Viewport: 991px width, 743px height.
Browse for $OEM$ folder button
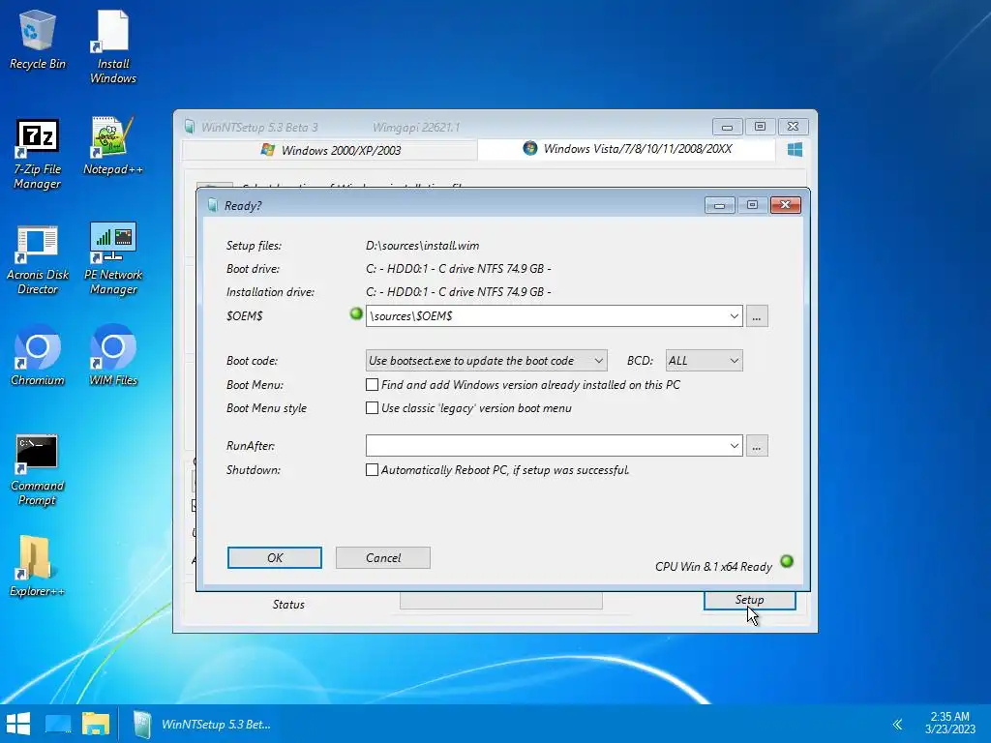[757, 316]
